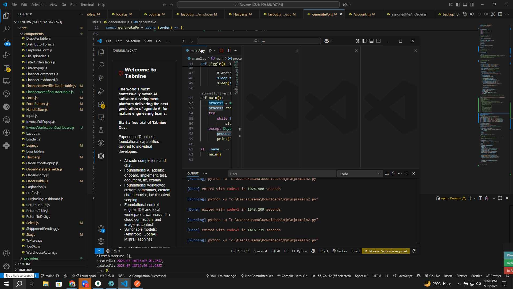Screen dimensions: 513x289
Task: Clear the Output panel contents
Action: point(387,174)
